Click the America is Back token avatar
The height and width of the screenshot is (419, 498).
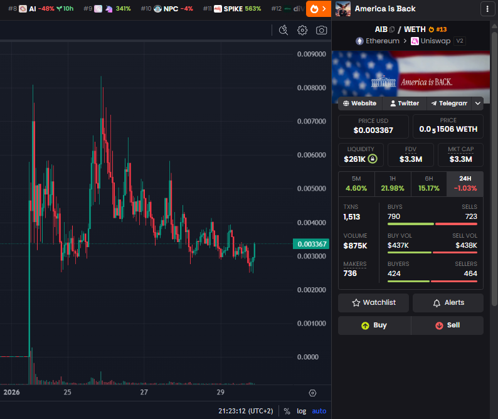tap(342, 9)
